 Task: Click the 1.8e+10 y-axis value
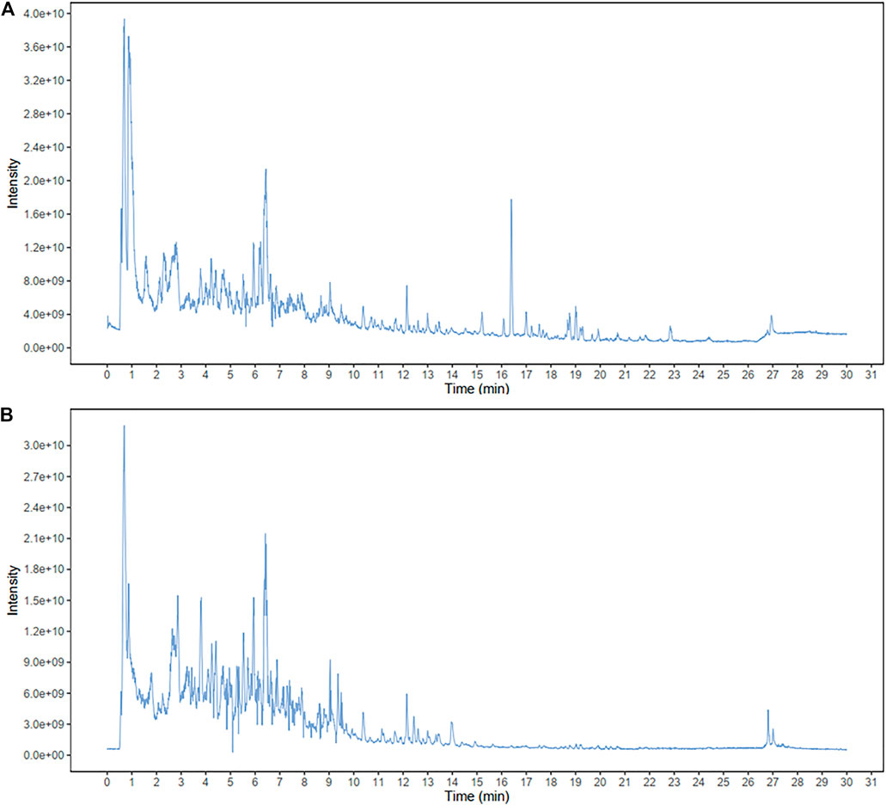(45, 569)
